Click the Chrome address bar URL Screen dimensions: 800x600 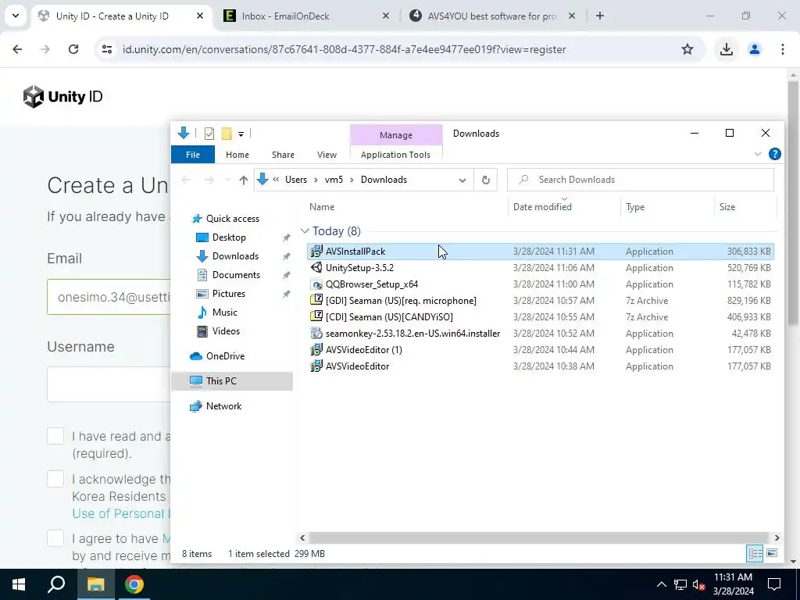(345, 49)
